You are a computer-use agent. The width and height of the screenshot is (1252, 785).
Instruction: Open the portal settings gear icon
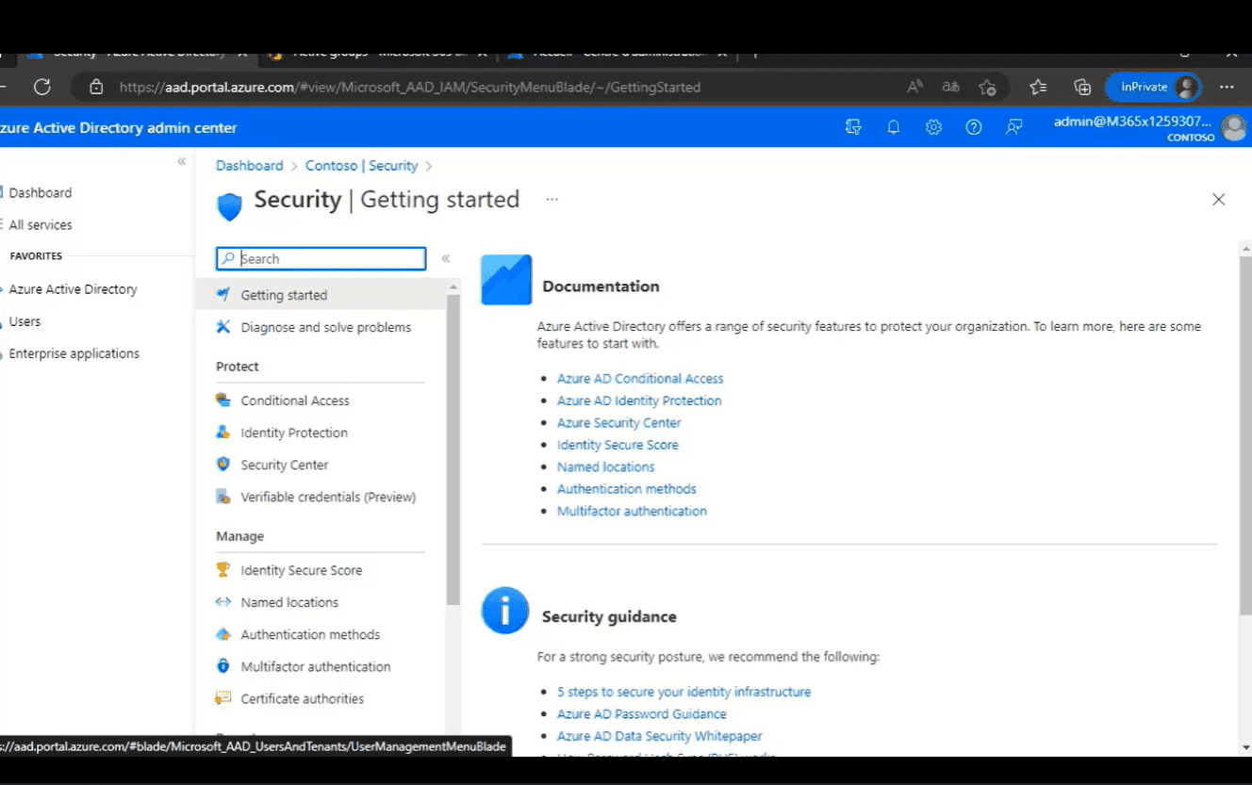pyautogui.click(x=932, y=126)
